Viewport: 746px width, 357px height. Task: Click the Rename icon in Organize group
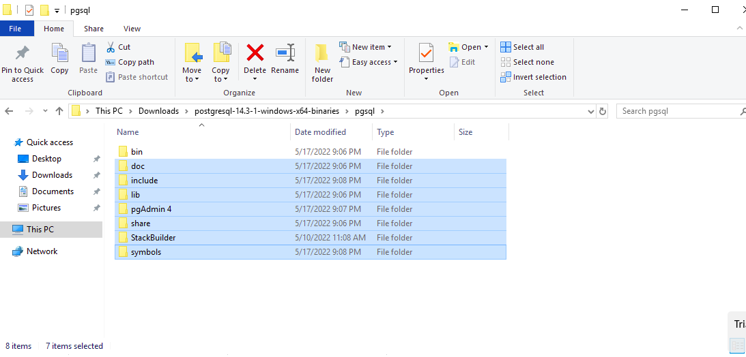(285, 53)
